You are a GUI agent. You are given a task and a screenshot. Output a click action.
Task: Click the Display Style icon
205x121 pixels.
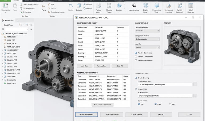click(x=146, y=6)
